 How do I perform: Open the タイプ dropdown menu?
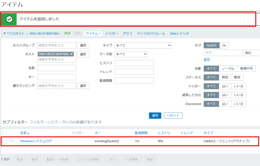(x=143, y=45)
